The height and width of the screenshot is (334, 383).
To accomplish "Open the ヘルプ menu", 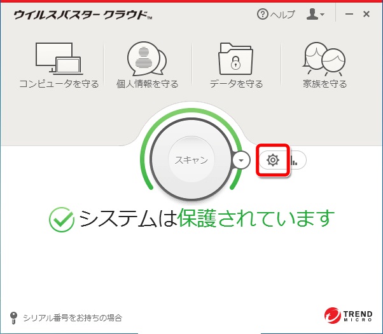I will click(276, 15).
